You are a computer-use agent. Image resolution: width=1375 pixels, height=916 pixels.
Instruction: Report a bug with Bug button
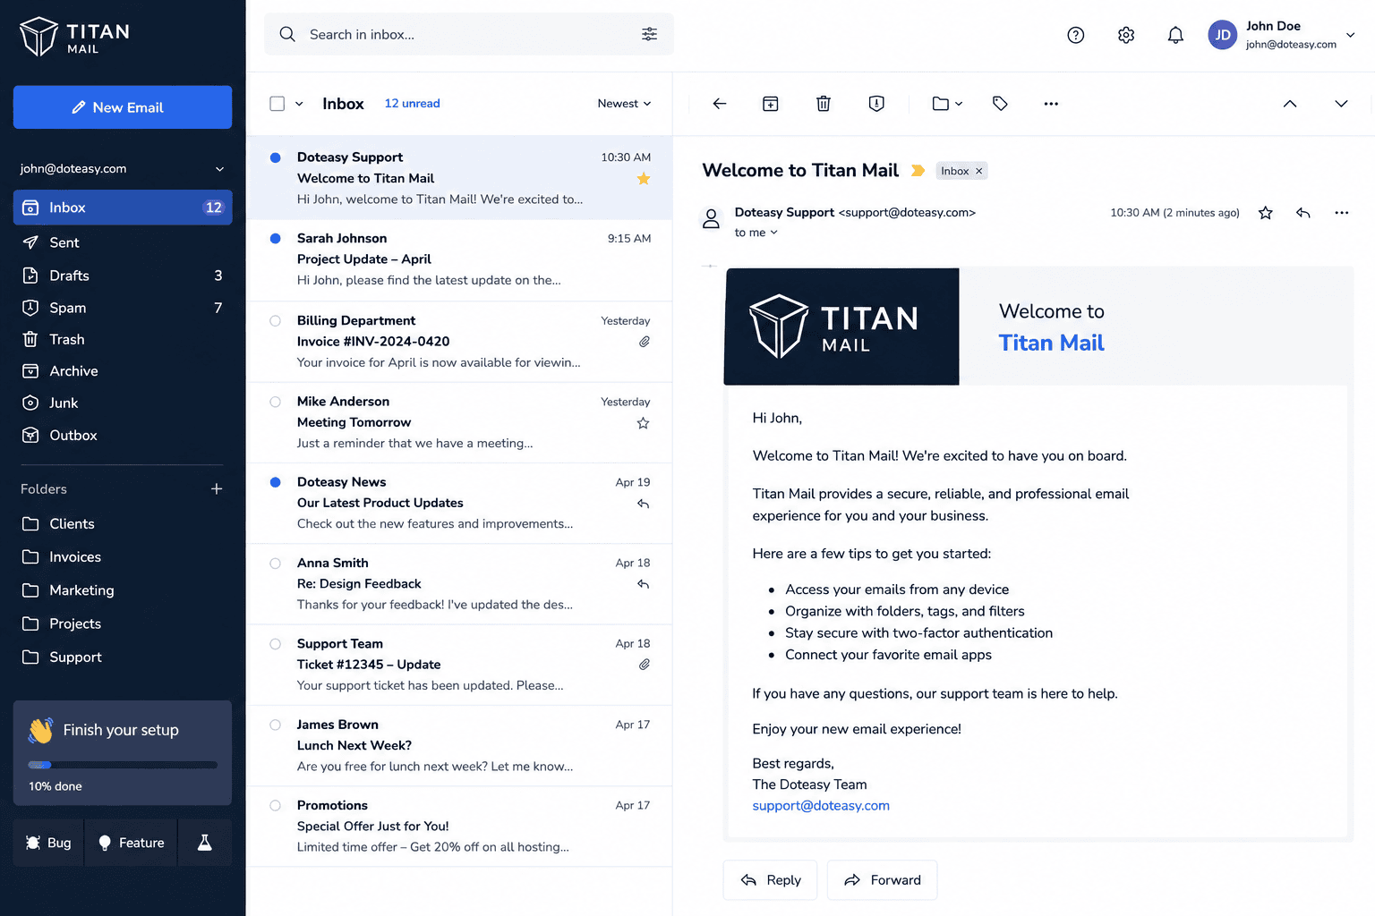click(x=48, y=843)
